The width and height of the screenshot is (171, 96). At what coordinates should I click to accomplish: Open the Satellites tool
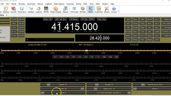pos(31,10)
